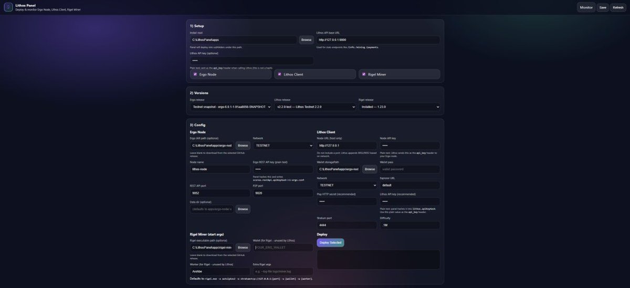Click the '2) Versions' section heading

click(199, 92)
